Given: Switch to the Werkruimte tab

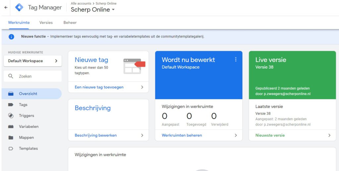Looking at the screenshot, I should 19,23.
